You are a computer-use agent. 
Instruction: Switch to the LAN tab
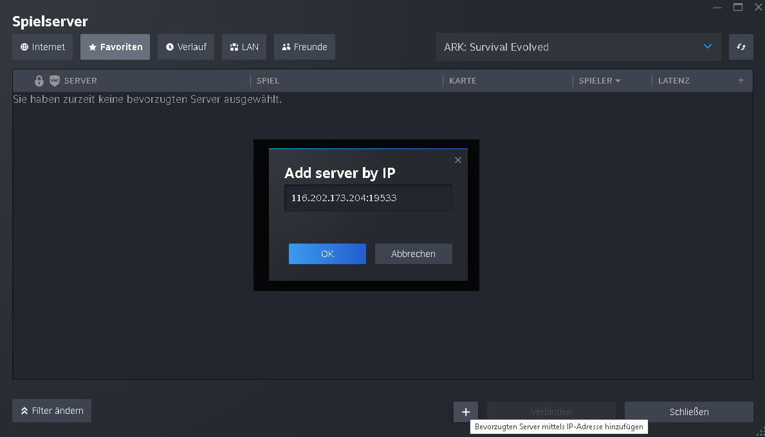pyautogui.click(x=244, y=46)
